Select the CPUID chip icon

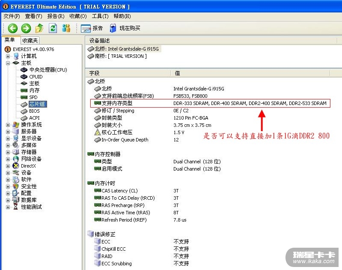click(x=24, y=77)
